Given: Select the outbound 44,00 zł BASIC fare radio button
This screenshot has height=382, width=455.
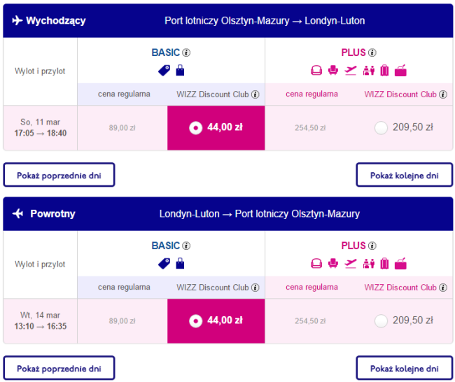Looking at the screenshot, I should pos(195,128).
